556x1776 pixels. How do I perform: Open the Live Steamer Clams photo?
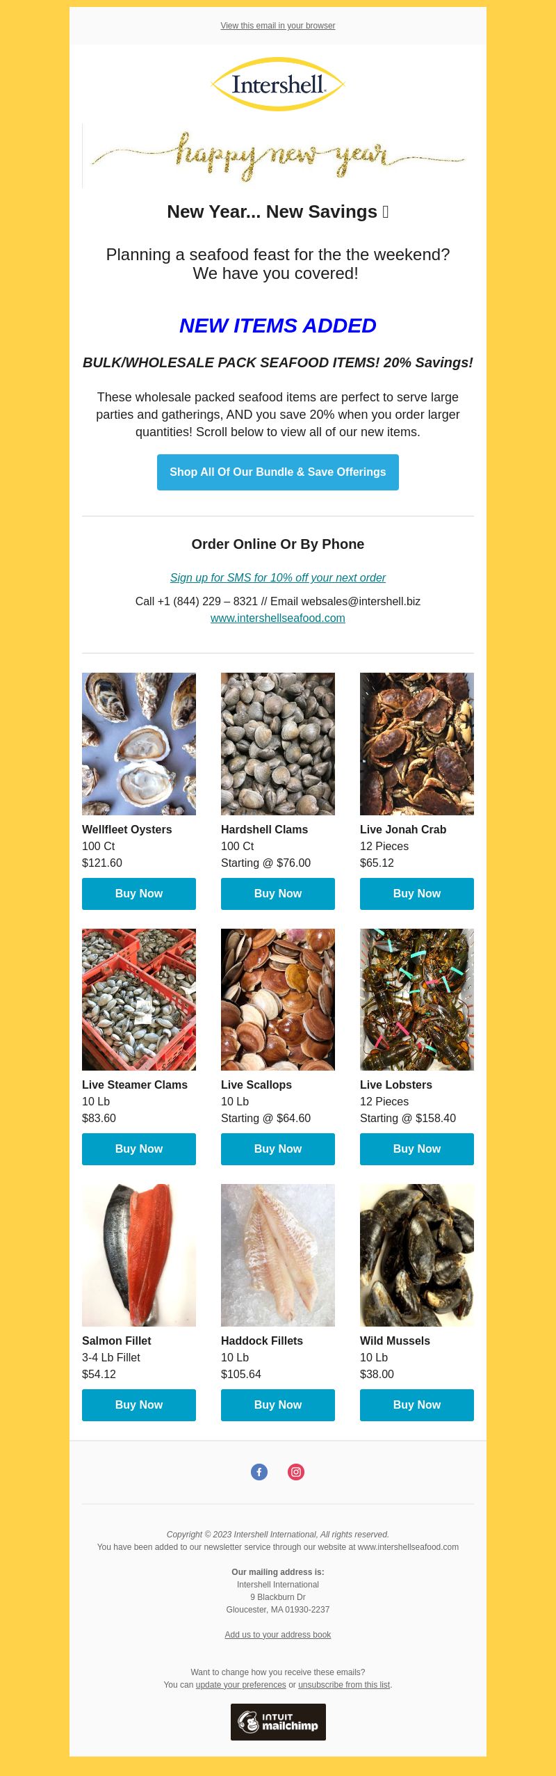click(x=139, y=1000)
